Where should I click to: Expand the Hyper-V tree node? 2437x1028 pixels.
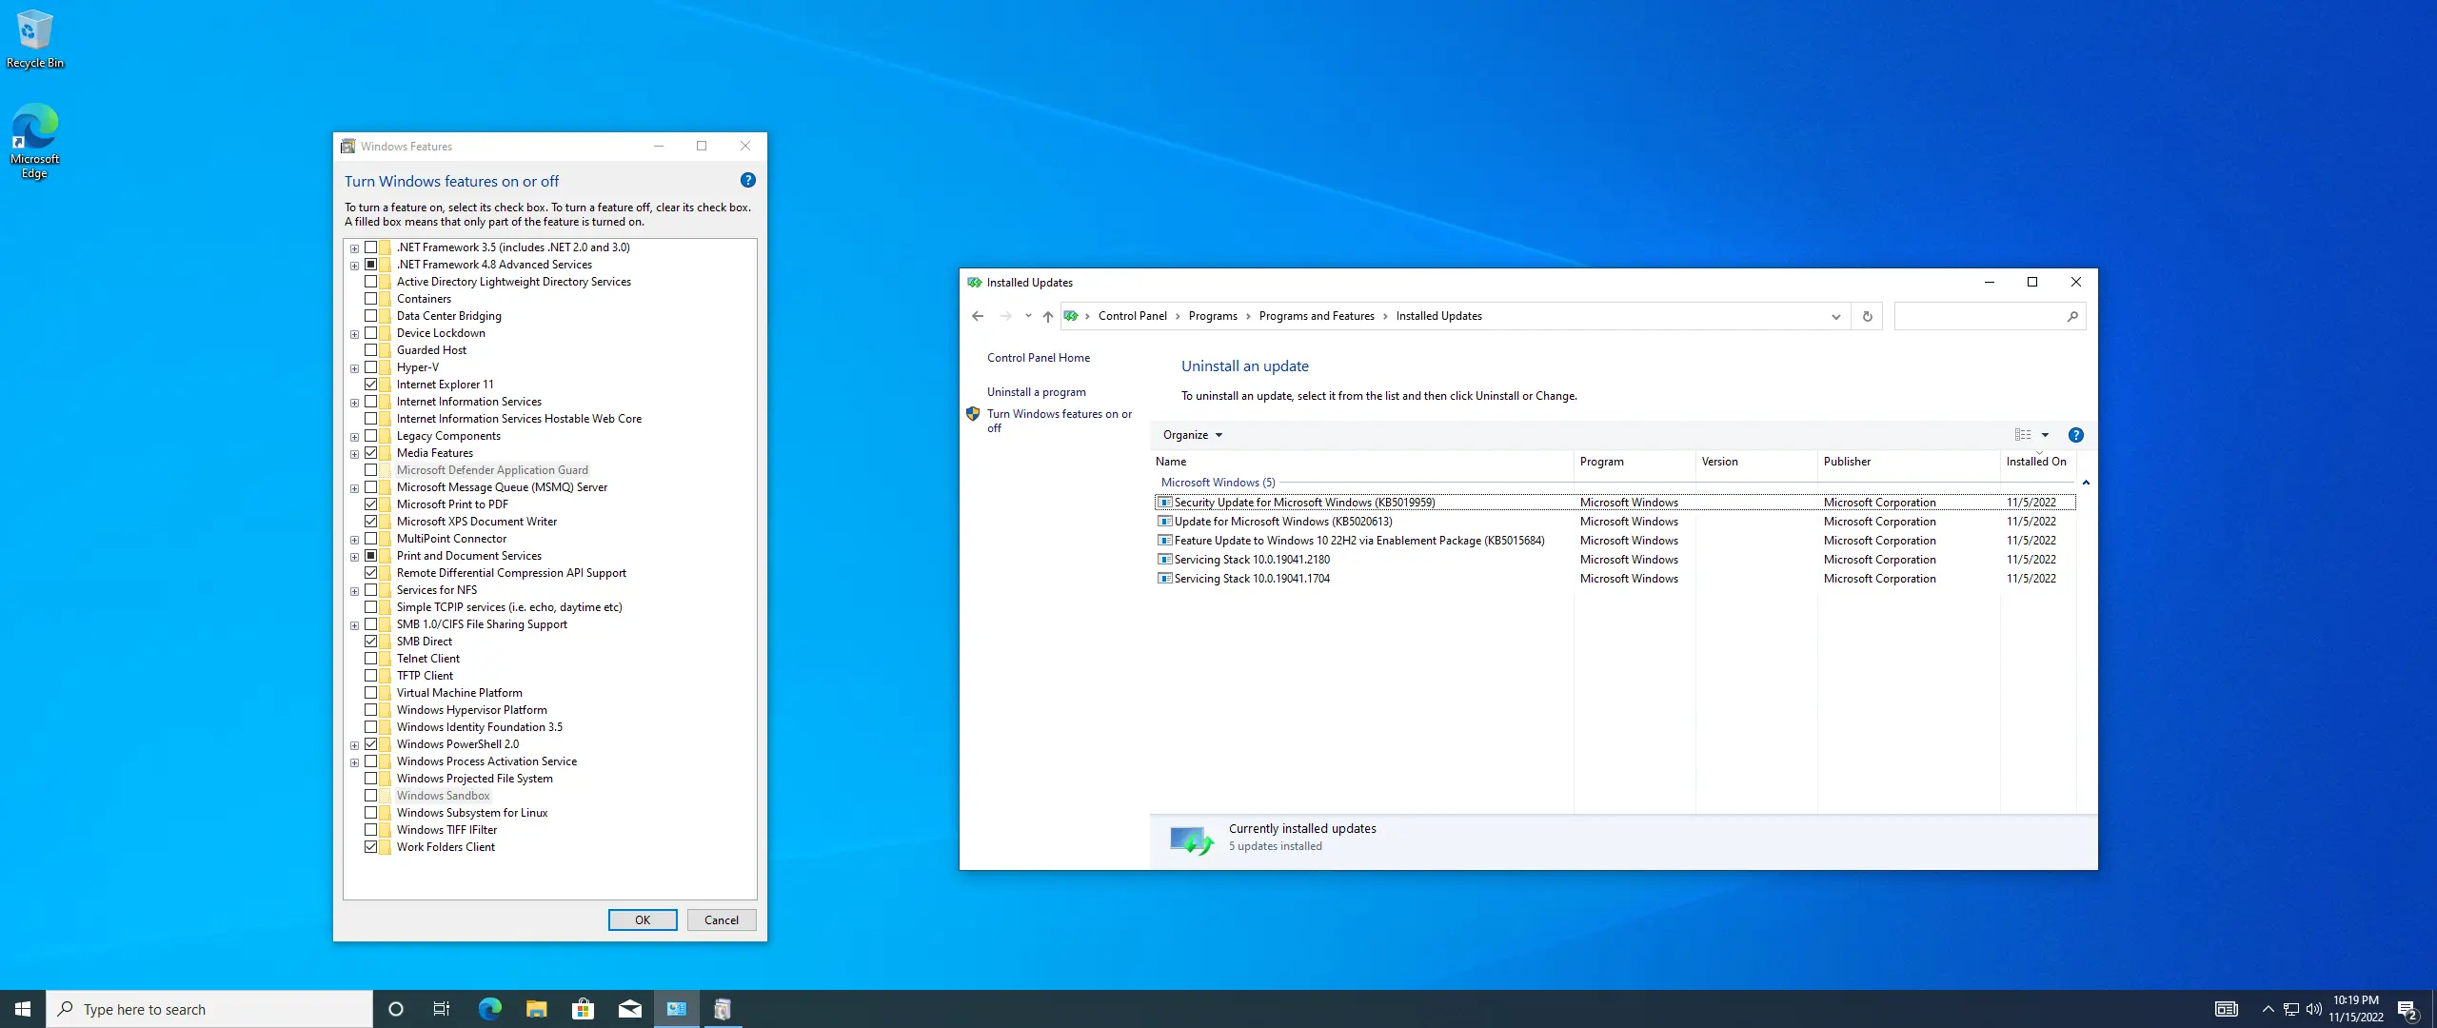pos(354,367)
